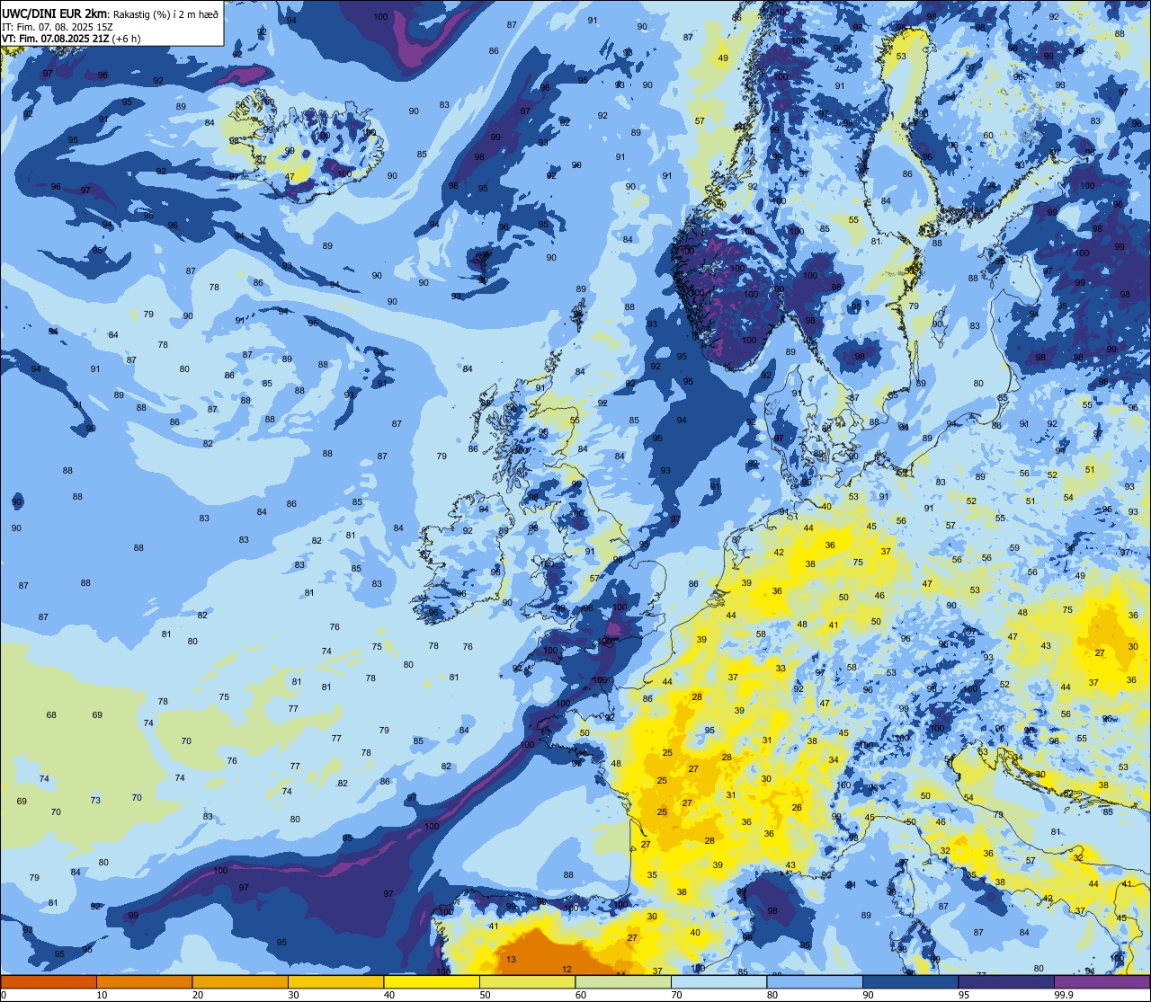Click the '10' tick label on legend bar
Viewport: 1151px width, 1002px height.
click(102, 995)
